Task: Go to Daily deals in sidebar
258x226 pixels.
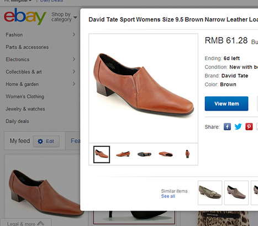Action: coord(17,121)
